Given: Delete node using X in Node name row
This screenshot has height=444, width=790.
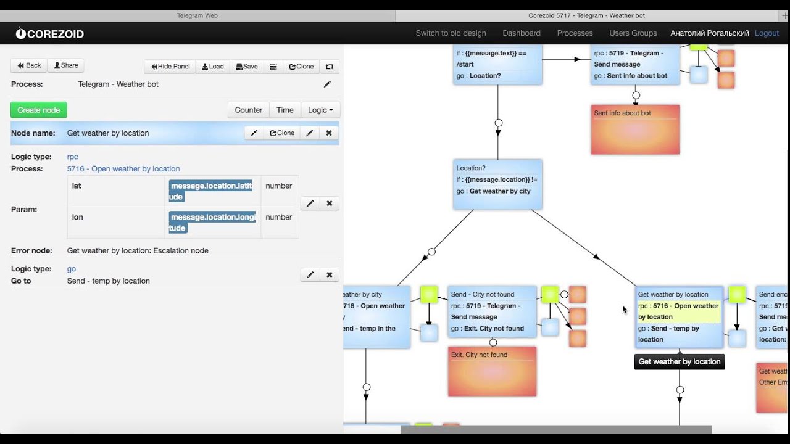Looking at the screenshot, I should coord(329,133).
